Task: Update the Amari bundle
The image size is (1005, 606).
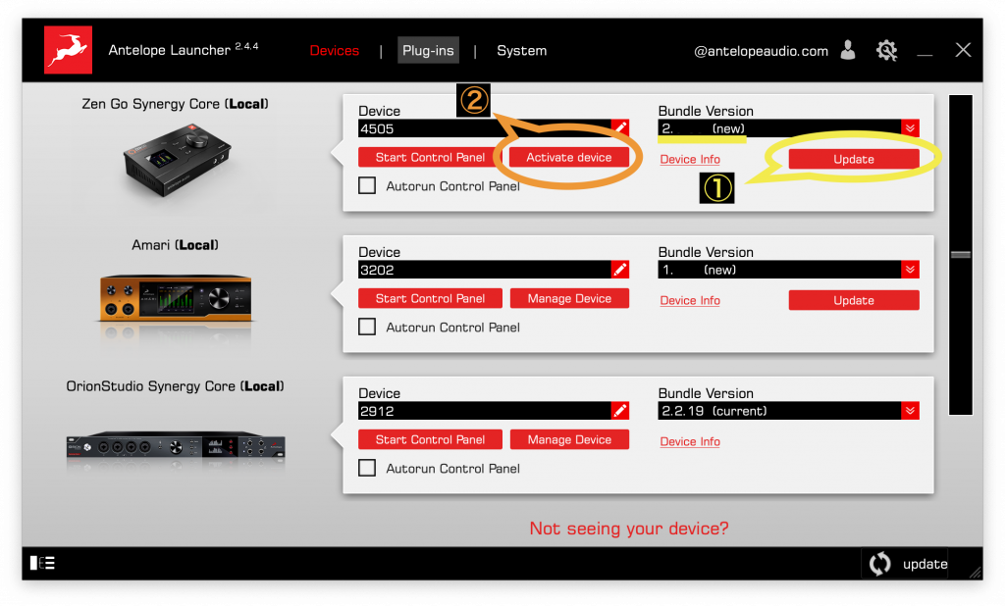Action: click(x=854, y=300)
